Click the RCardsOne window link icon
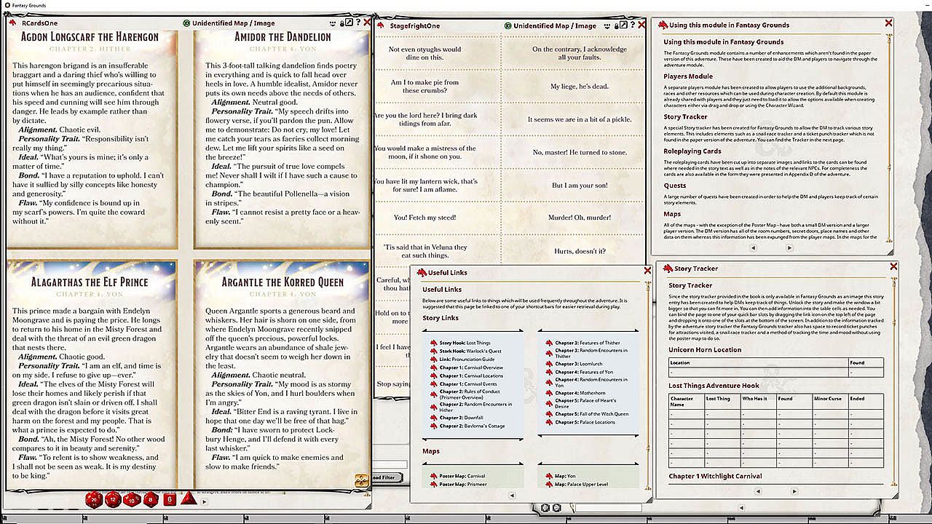932x524 pixels. [x=13, y=23]
